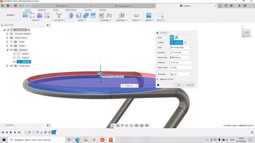The image size is (255, 143).
Task: Click the new tab plus icon
Action: pyautogui.click(x=220, y=6)
